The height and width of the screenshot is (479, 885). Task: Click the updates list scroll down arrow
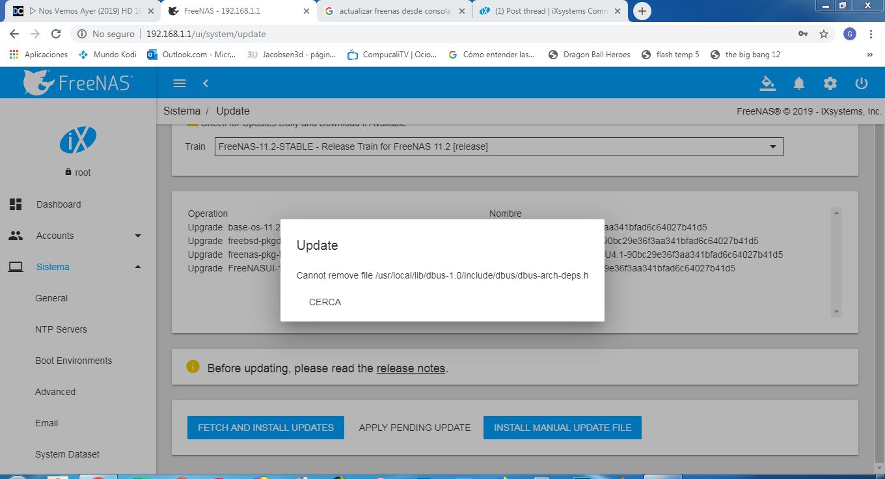point(837,312)
